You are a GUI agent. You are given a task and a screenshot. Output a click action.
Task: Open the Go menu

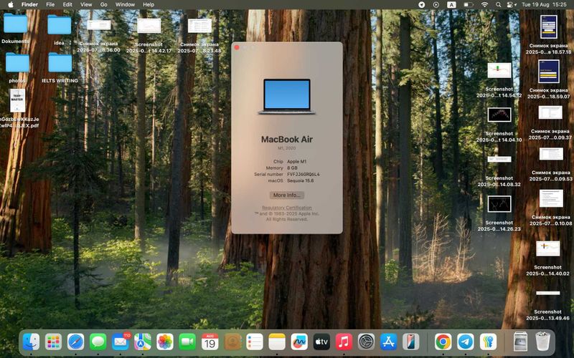click(x=103, y=4)
